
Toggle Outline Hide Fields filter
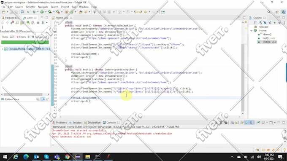click(x=265, y=23)
